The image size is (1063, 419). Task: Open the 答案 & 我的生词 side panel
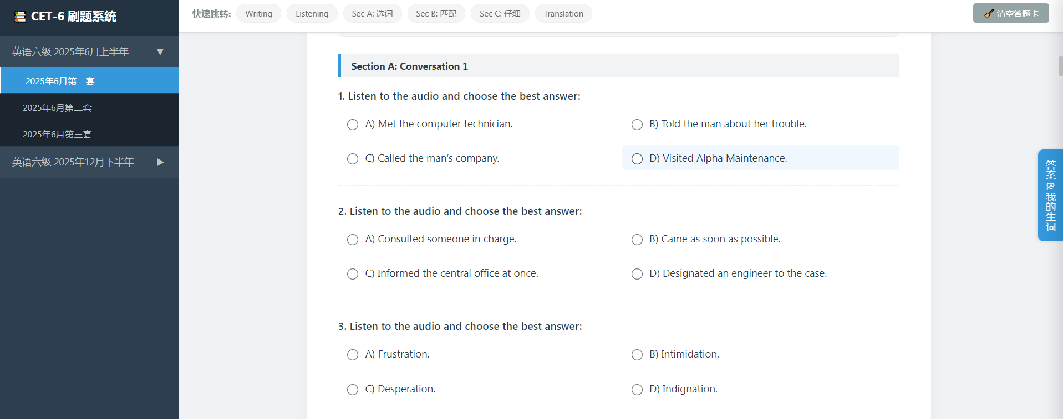click(1050, 195)
